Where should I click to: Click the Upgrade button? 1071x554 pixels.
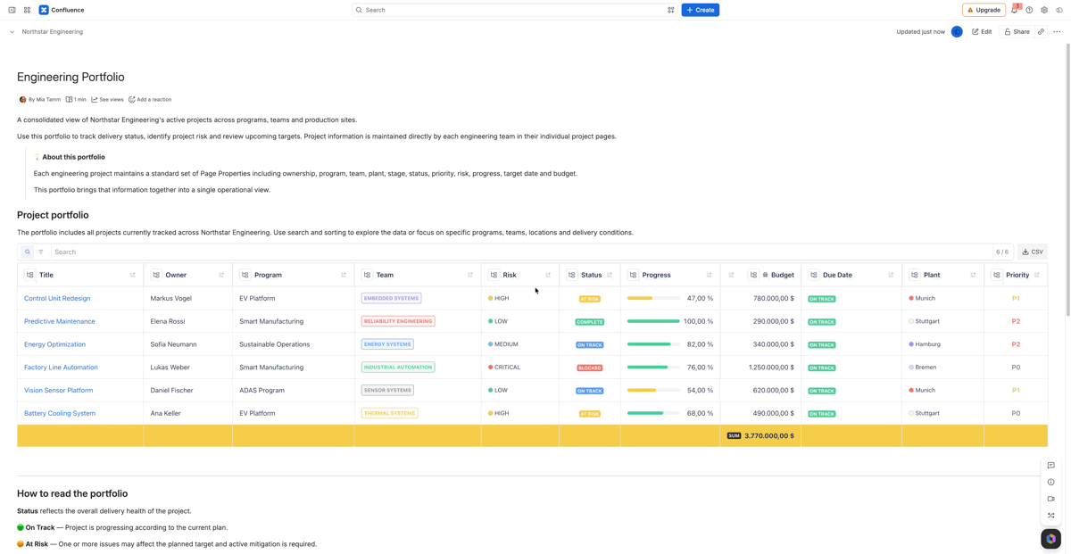click(x=984, y=10)
